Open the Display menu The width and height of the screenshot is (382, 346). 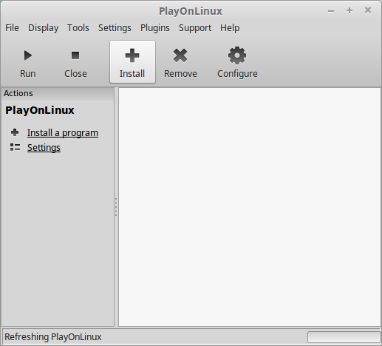[x=44, y=28]
